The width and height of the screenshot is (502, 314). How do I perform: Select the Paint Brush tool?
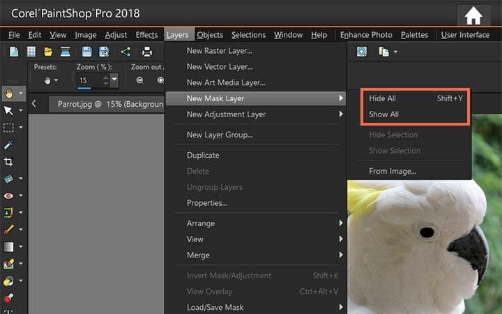coord(8,230)
